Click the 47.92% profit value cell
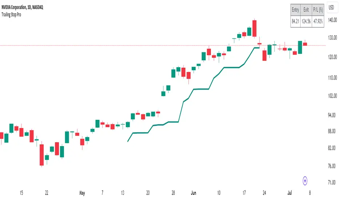Image resolution: width=339 pixels, height=200 pixels. pyautogui.click(x=318, y=21)
